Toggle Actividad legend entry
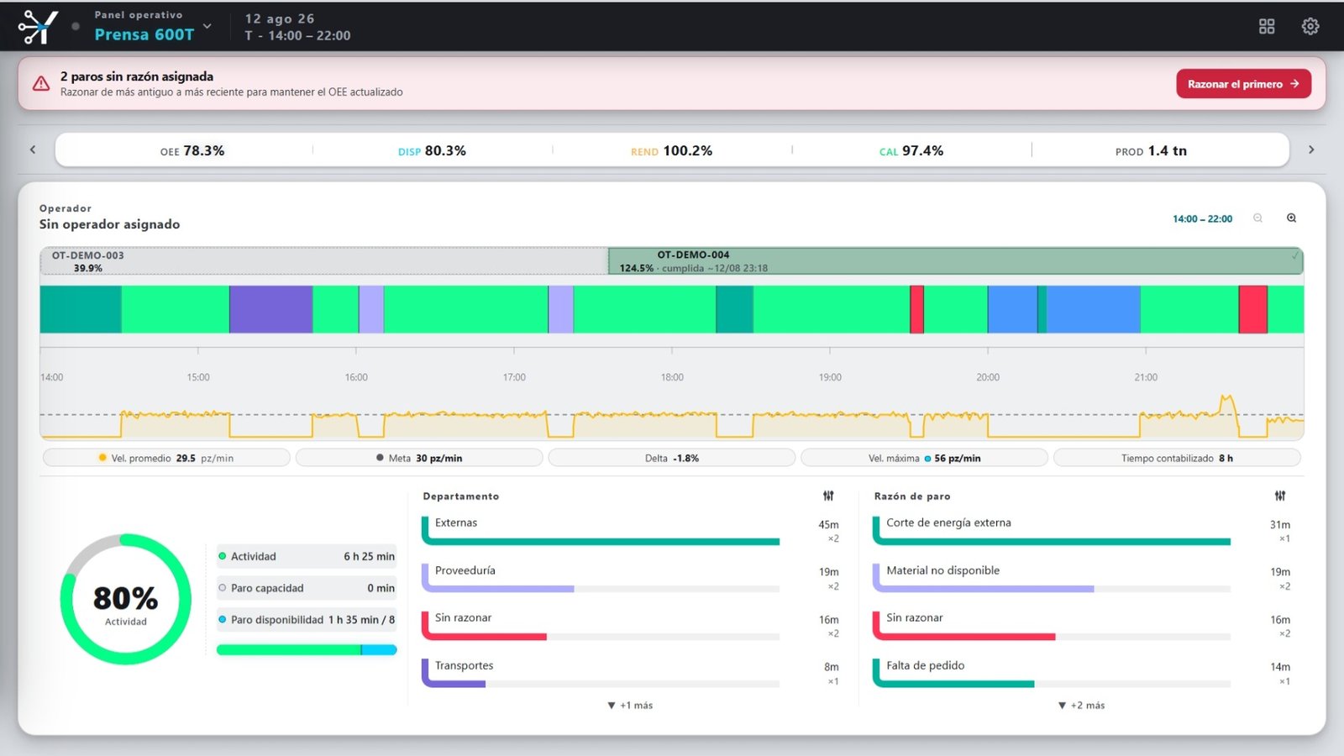 (x=307, y=556)
